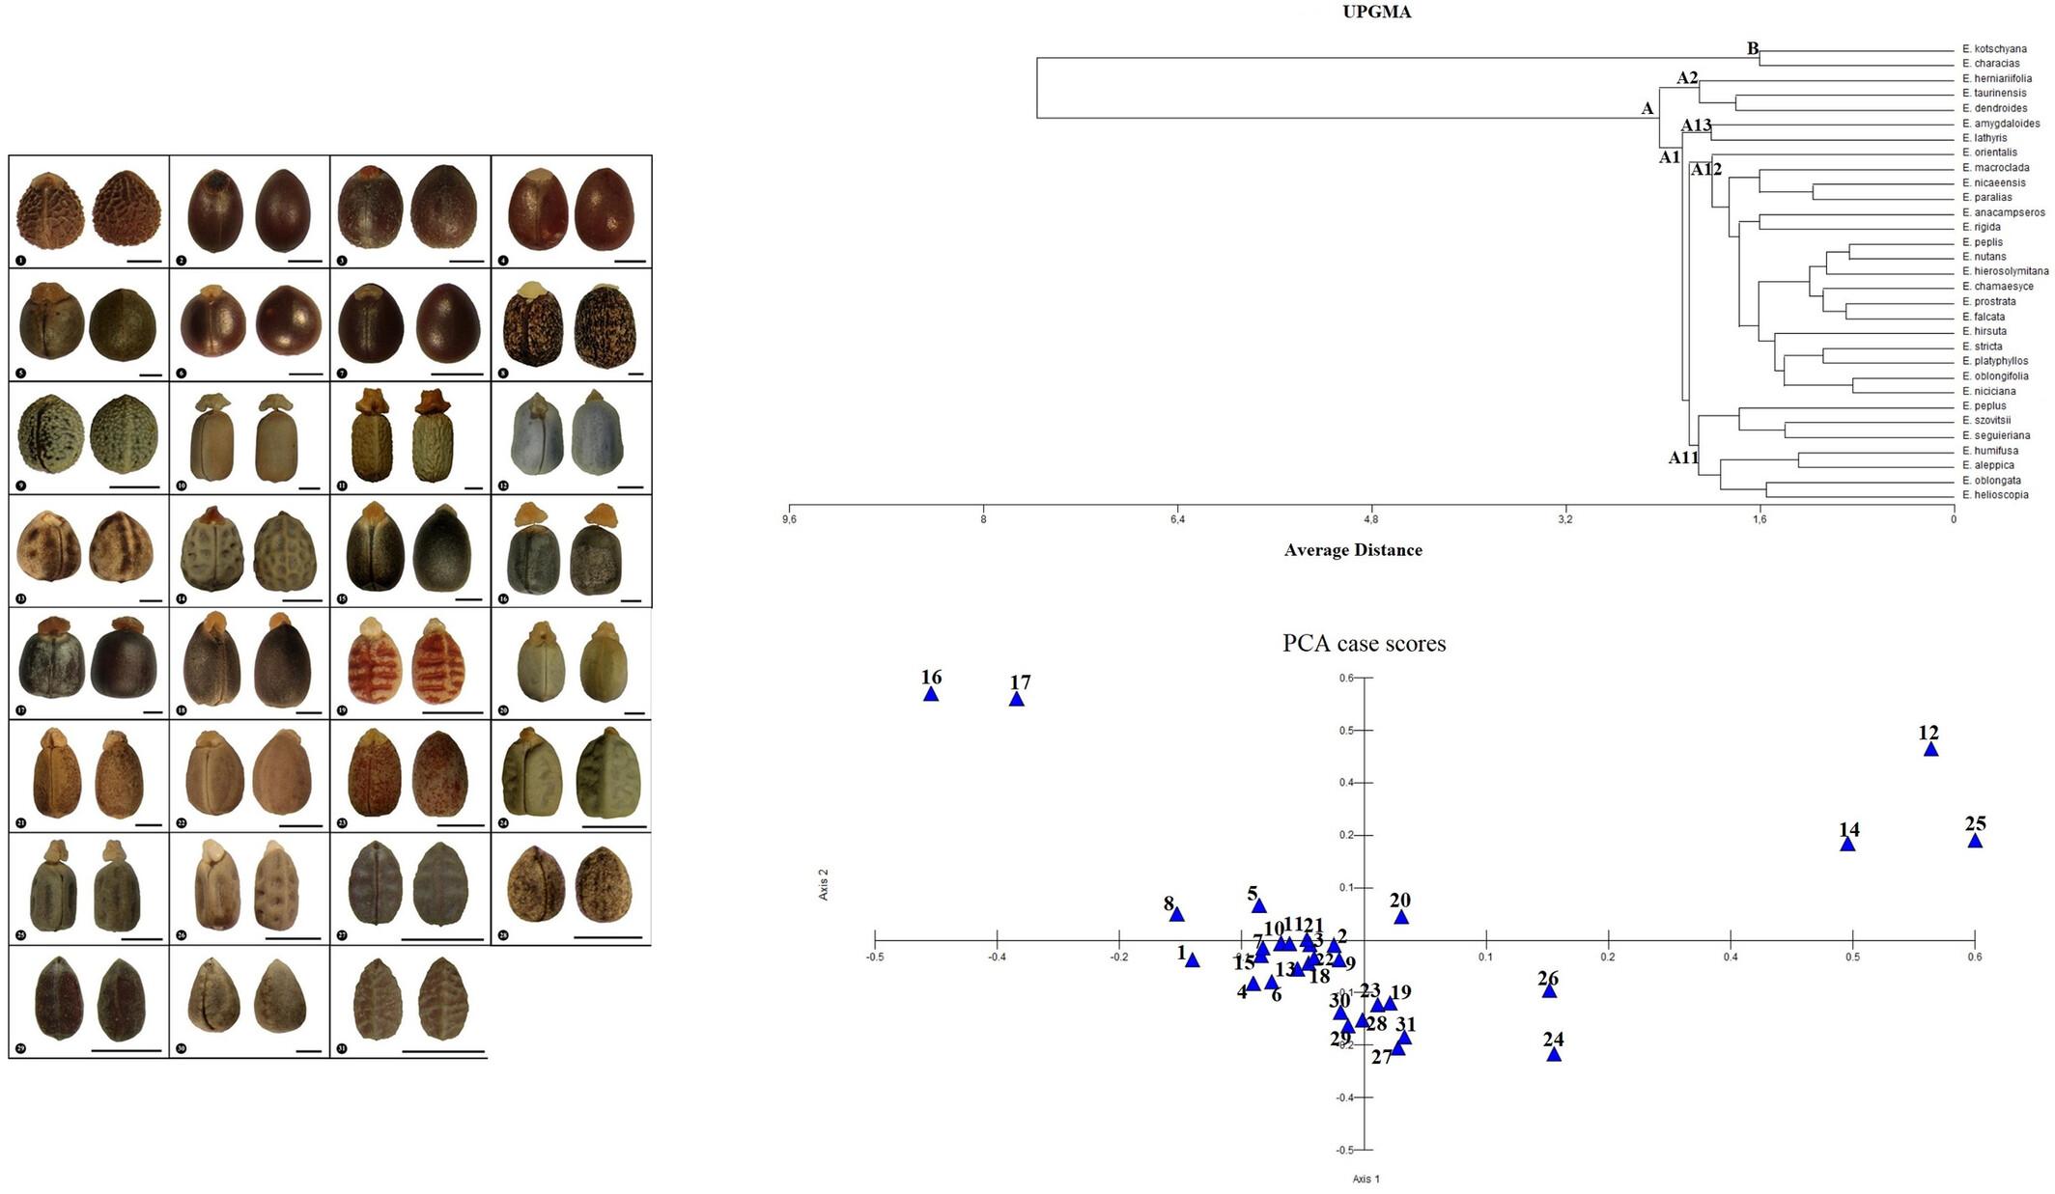Select the PCA case scores heading
Screen dimensions: 2055x1194
1364,643
